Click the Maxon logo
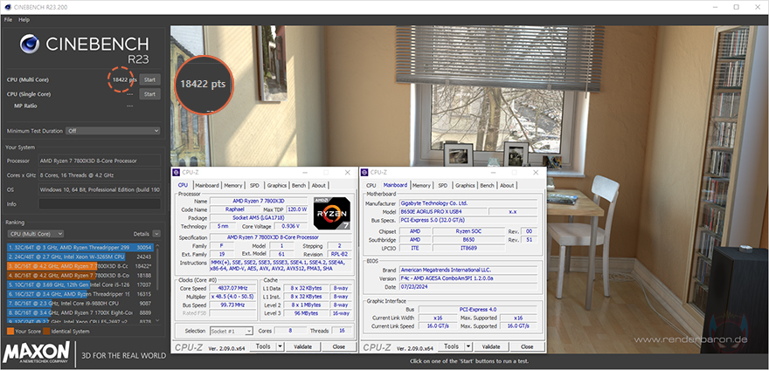The image size is (769, 370). coord(37,354)
